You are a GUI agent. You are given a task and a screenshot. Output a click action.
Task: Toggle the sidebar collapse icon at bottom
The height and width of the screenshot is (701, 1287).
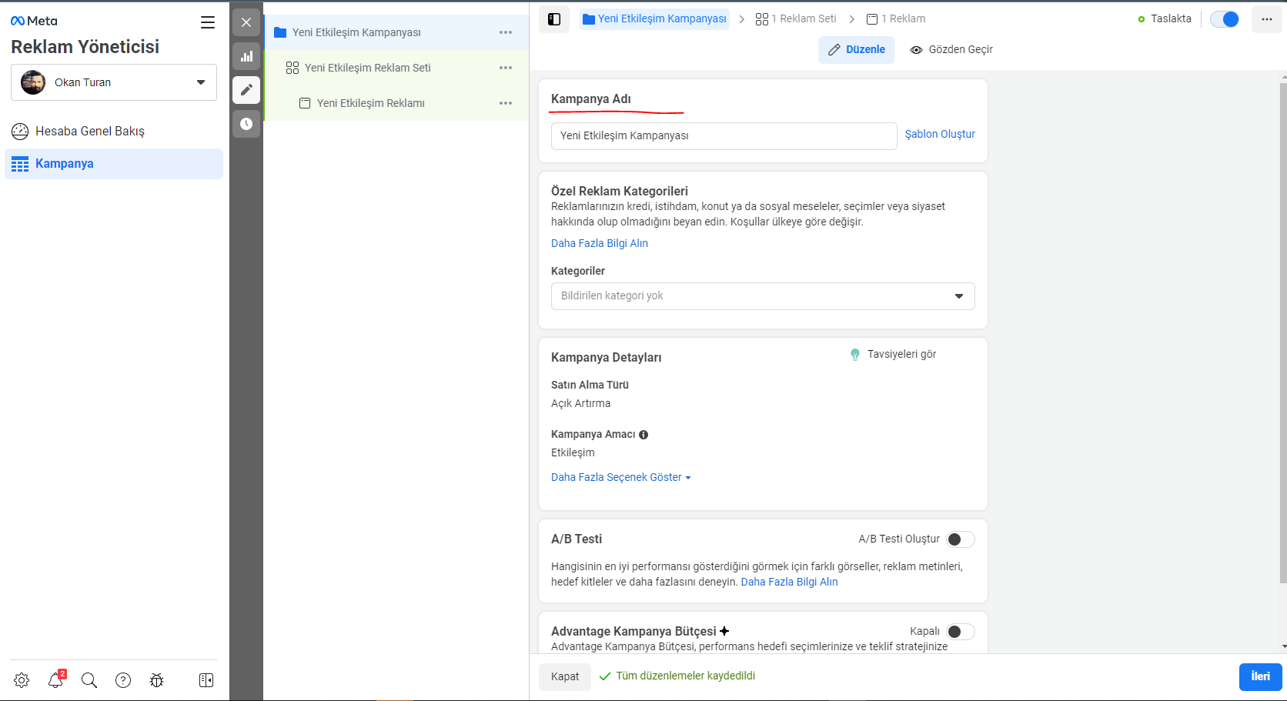[206, 680]
